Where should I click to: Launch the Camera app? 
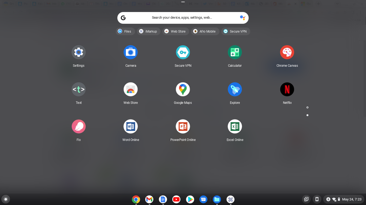pyautogui.click(x=130, y=52)
